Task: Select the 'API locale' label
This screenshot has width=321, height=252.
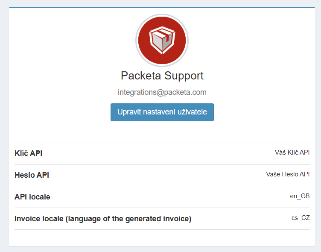Action: point(32,197)
